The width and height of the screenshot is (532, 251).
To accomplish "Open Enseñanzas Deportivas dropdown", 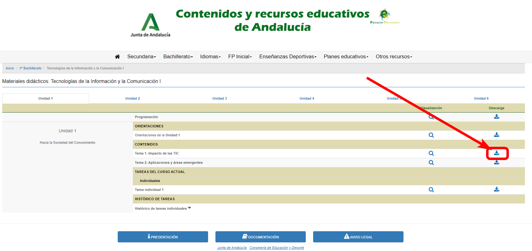I will 288,57.
